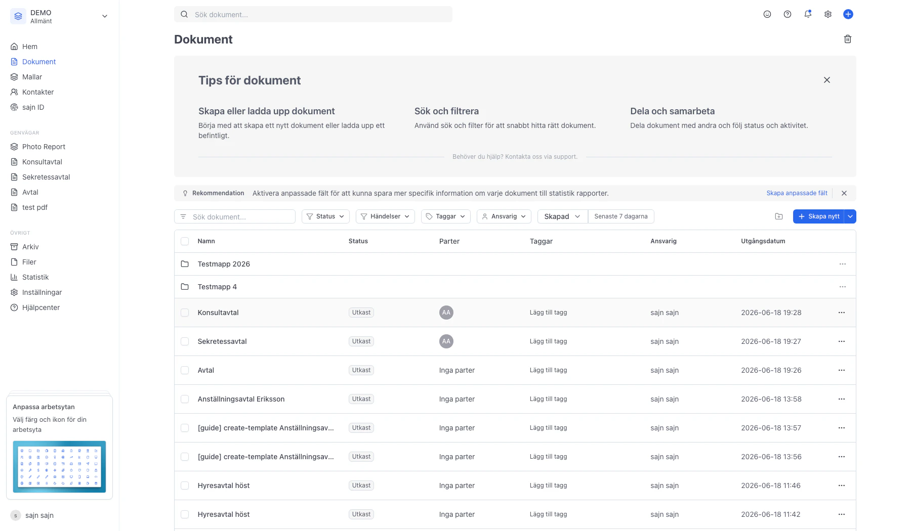Open the notifications bell
The height and width of the screenshot is (531, 911).
click(x=808, y=14)
